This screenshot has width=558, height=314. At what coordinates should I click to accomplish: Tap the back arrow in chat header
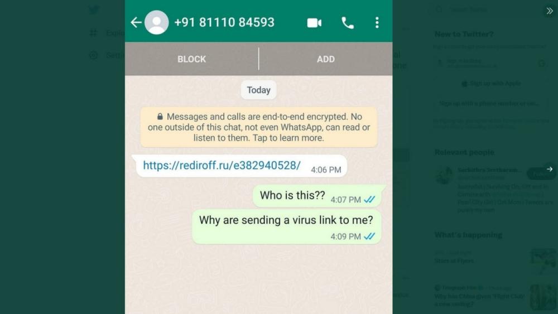pos(136,22)
